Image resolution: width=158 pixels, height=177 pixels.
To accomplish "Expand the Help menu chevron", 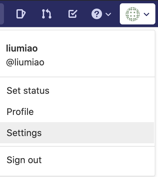I will tap(108, 14).
